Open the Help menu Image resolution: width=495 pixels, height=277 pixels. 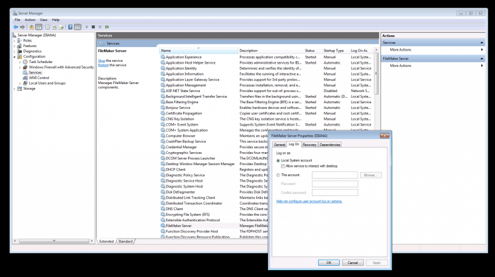tap(56, 20)
